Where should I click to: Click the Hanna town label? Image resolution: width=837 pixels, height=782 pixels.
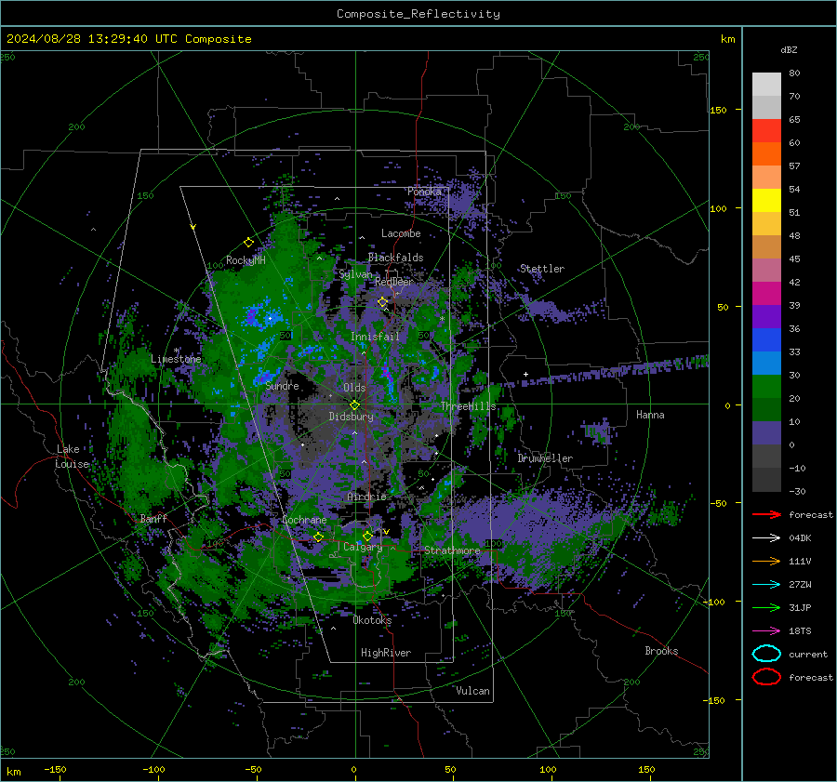(650, 415)
